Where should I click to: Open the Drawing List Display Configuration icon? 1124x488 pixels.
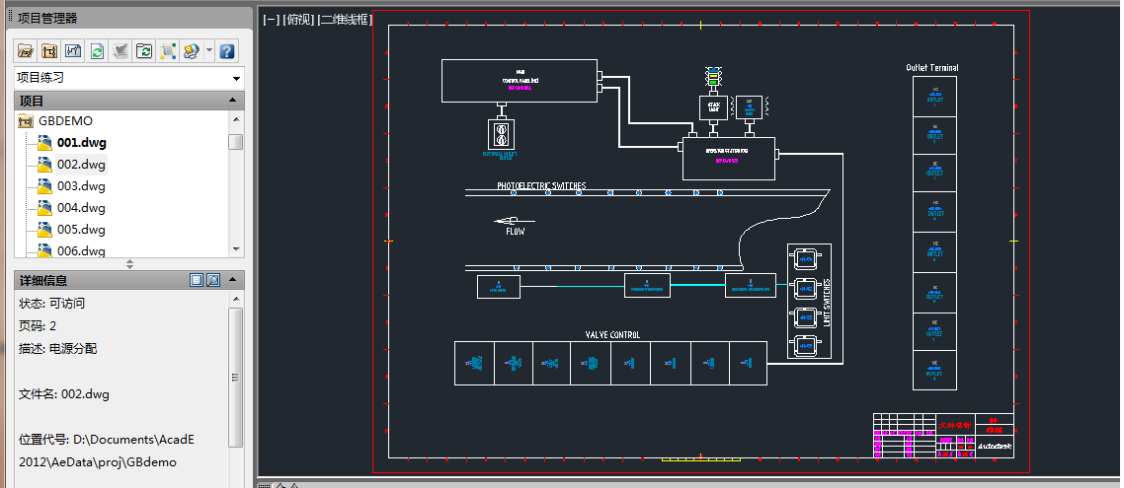pos(169,51)
